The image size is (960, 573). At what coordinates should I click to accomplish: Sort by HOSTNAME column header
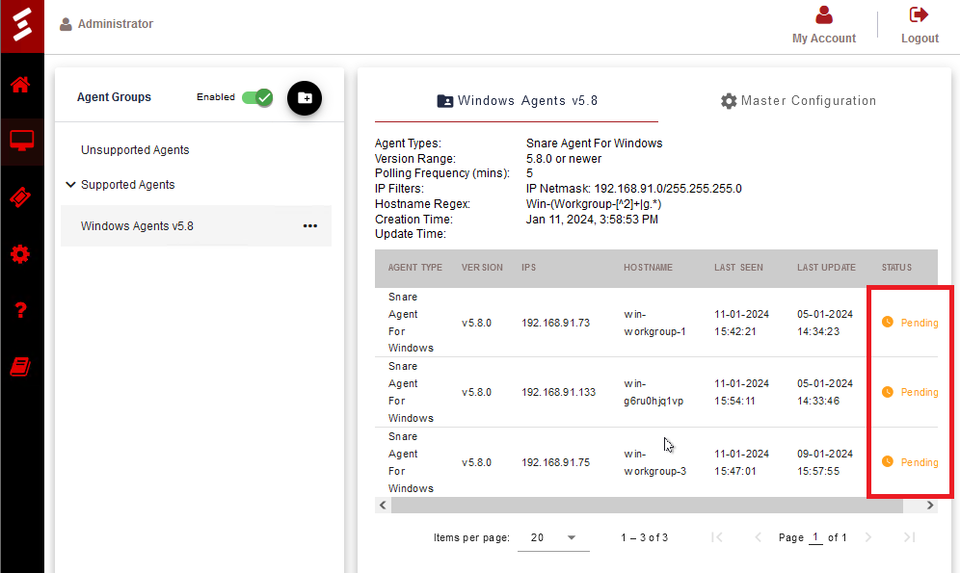click(x=648, y=268)
